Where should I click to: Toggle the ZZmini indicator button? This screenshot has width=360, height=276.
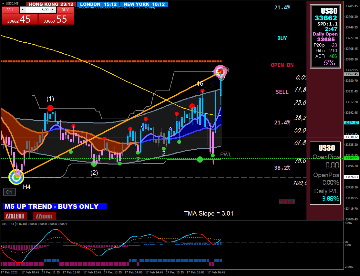point(44,216)
